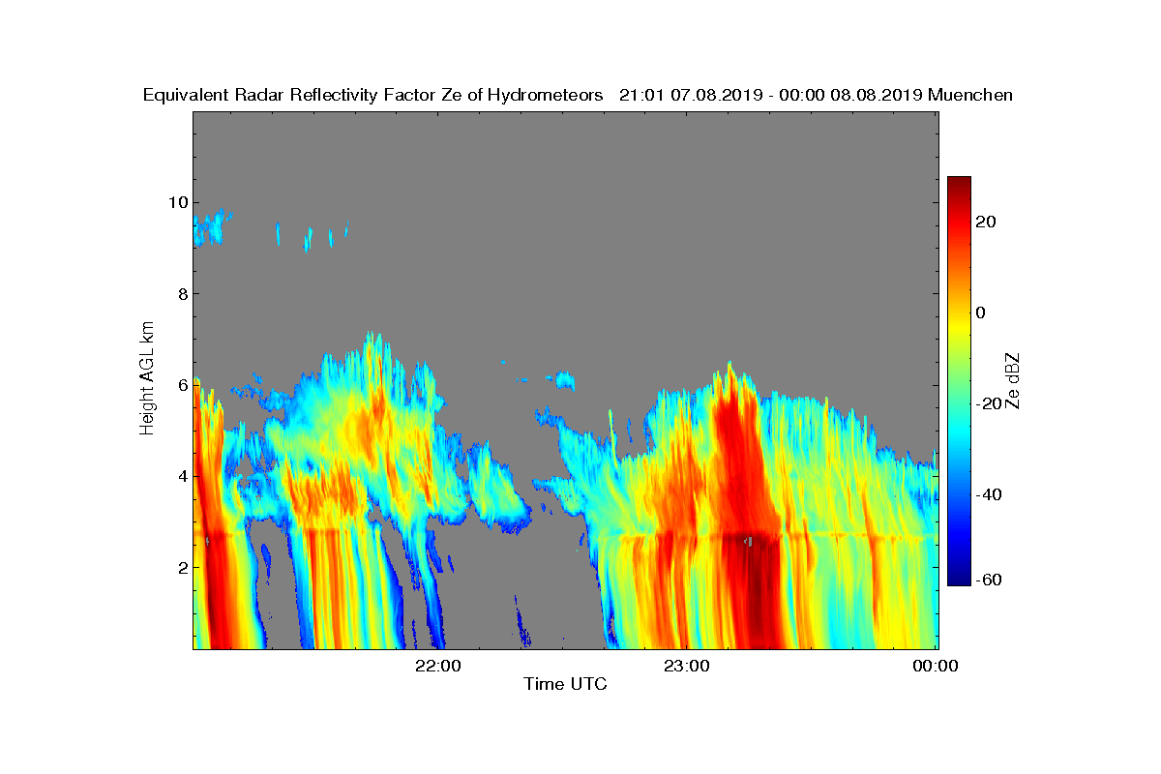
Task: Click the 23:00 time tick label
Action: 687,666
